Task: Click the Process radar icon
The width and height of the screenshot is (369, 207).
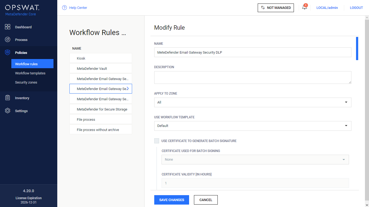Action: click(8, 40)
